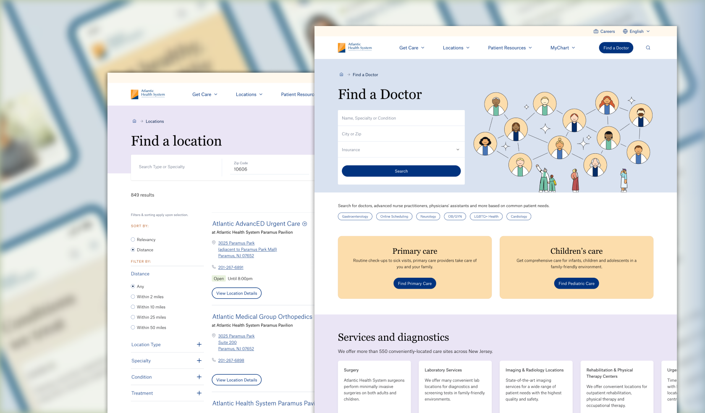
Task: Expand the Specialty filter
Action: tap(199, 361)
